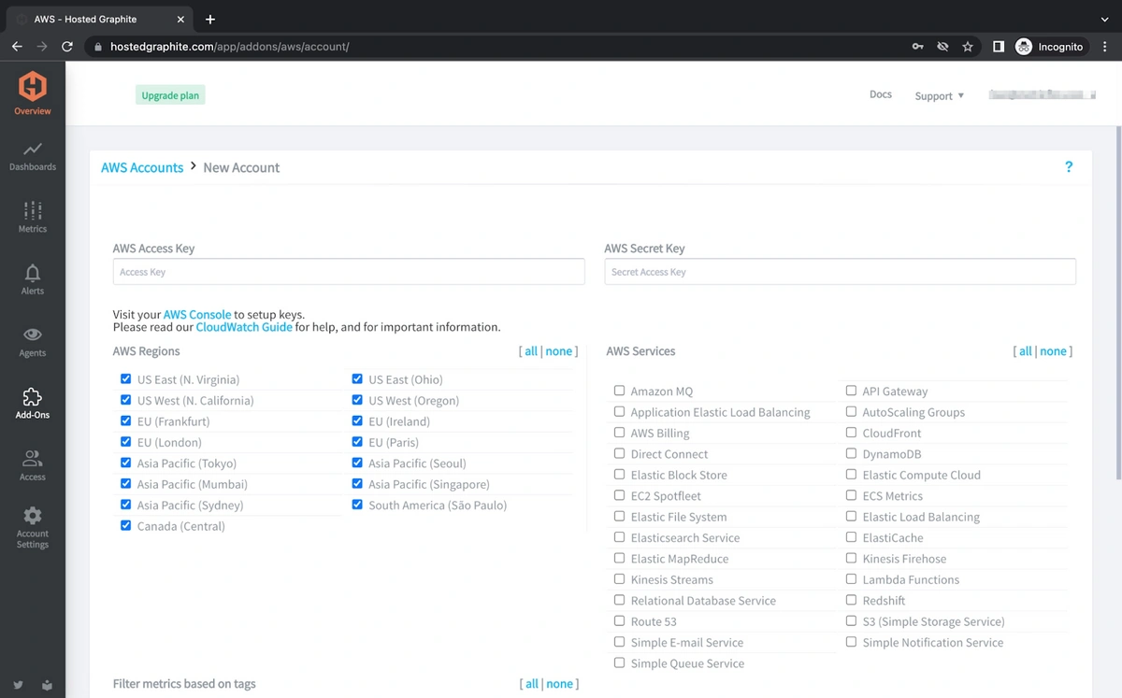Toggle the browser side panel icon
The image size is (1122, 698).
click(x=999, y=46)
